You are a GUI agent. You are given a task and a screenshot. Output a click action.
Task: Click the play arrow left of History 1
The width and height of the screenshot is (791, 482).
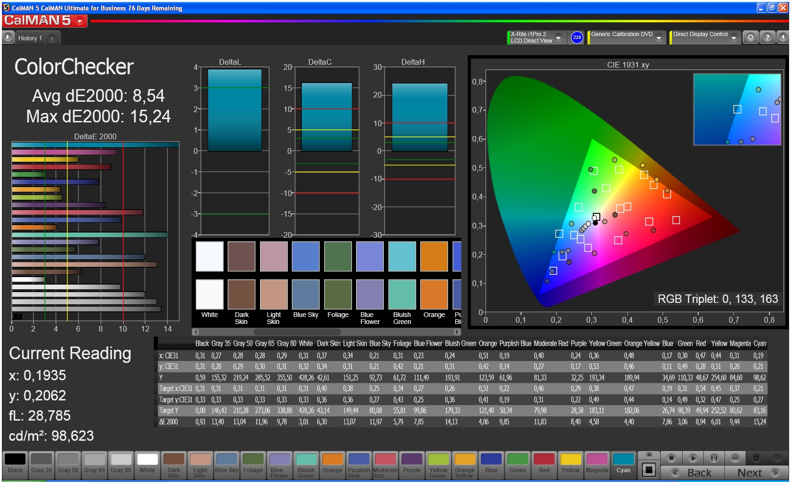(7, 37)
